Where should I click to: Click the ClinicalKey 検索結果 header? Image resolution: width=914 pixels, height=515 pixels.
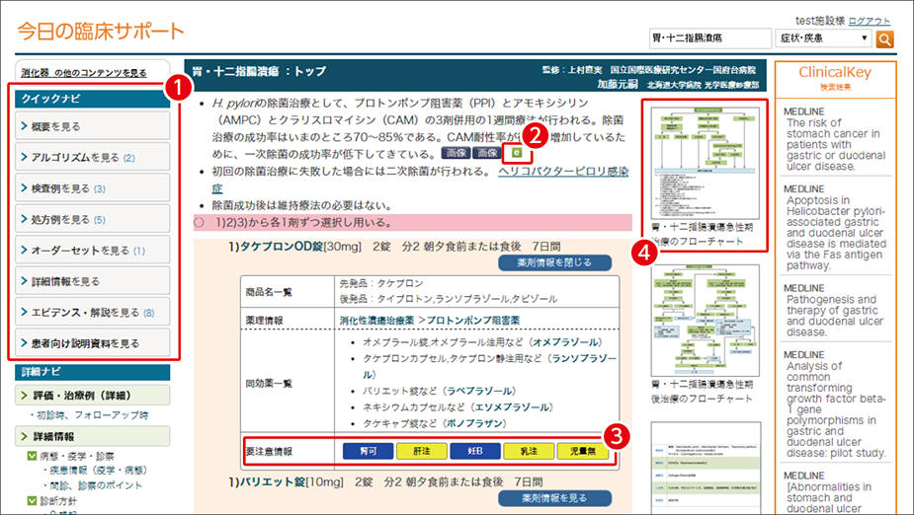coord(835,78)
